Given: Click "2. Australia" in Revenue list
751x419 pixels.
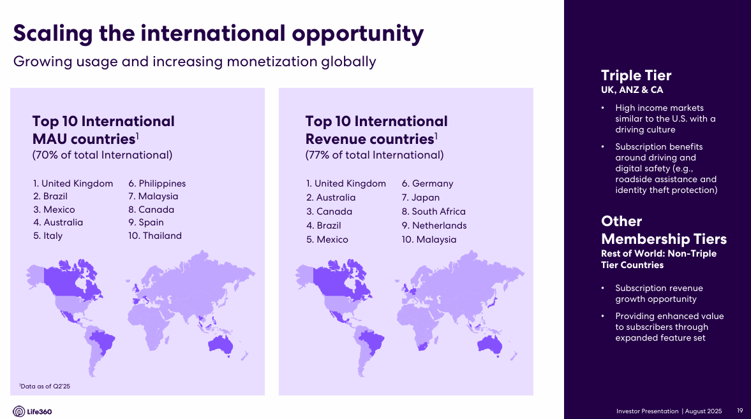Looking at the screenshot, I should tap(331, 198).
